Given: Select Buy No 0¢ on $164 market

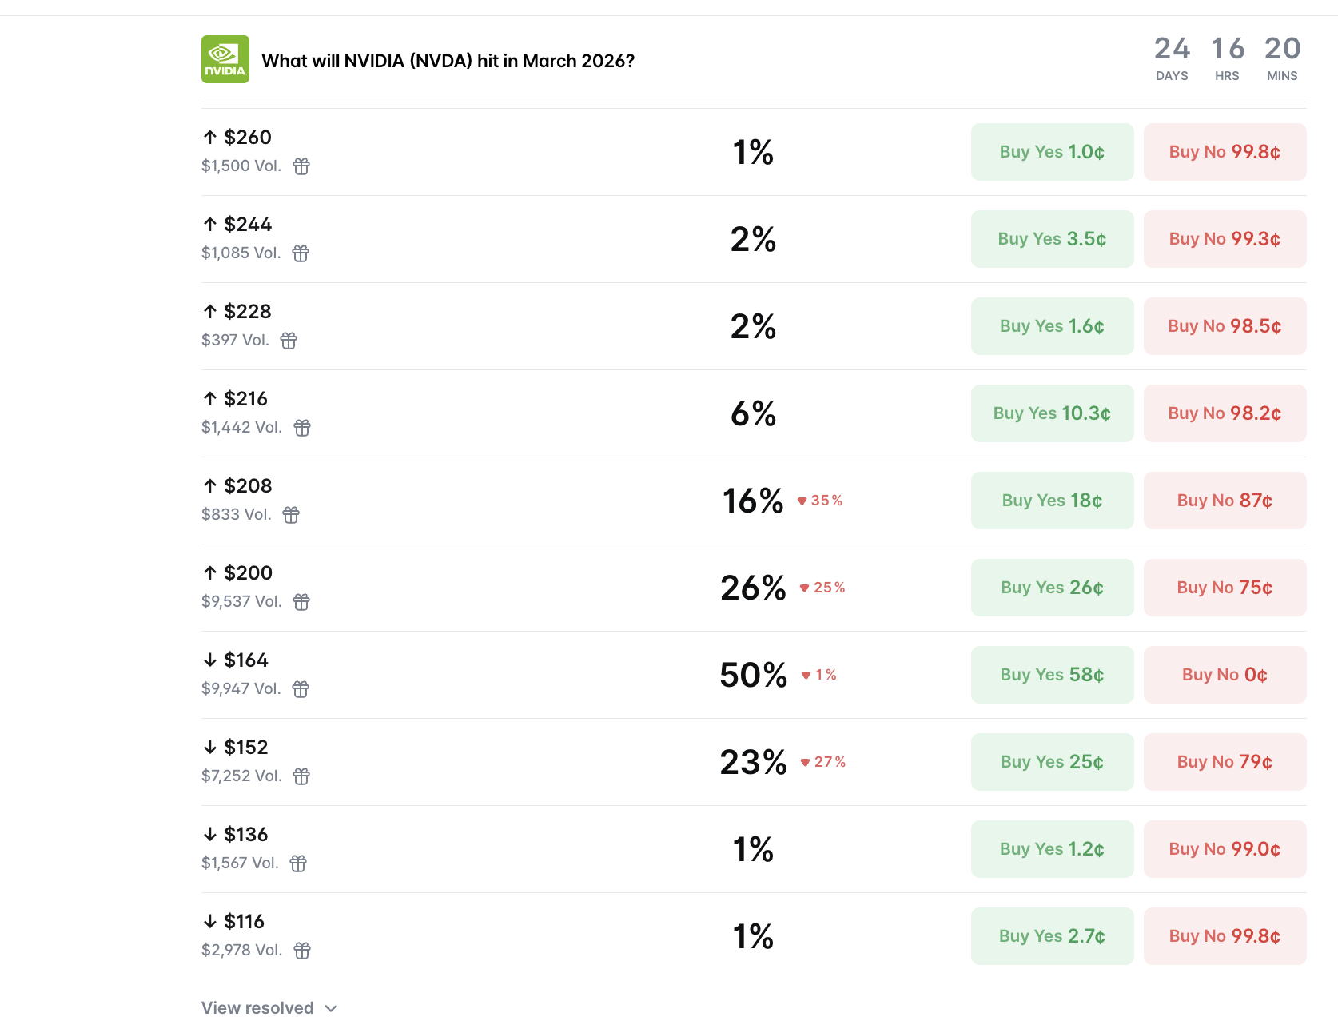Looking at the screenshot, I should tap(1225, 675).
